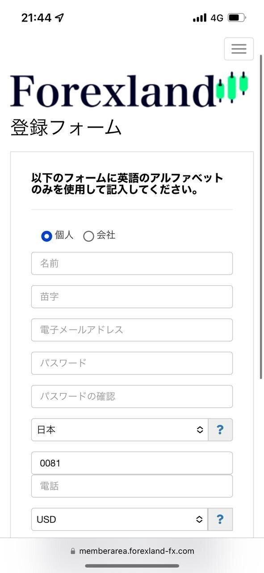Click the chevrons on the country dropdown
The width and height of the screenshot is (264, 573).
[200, 429]
